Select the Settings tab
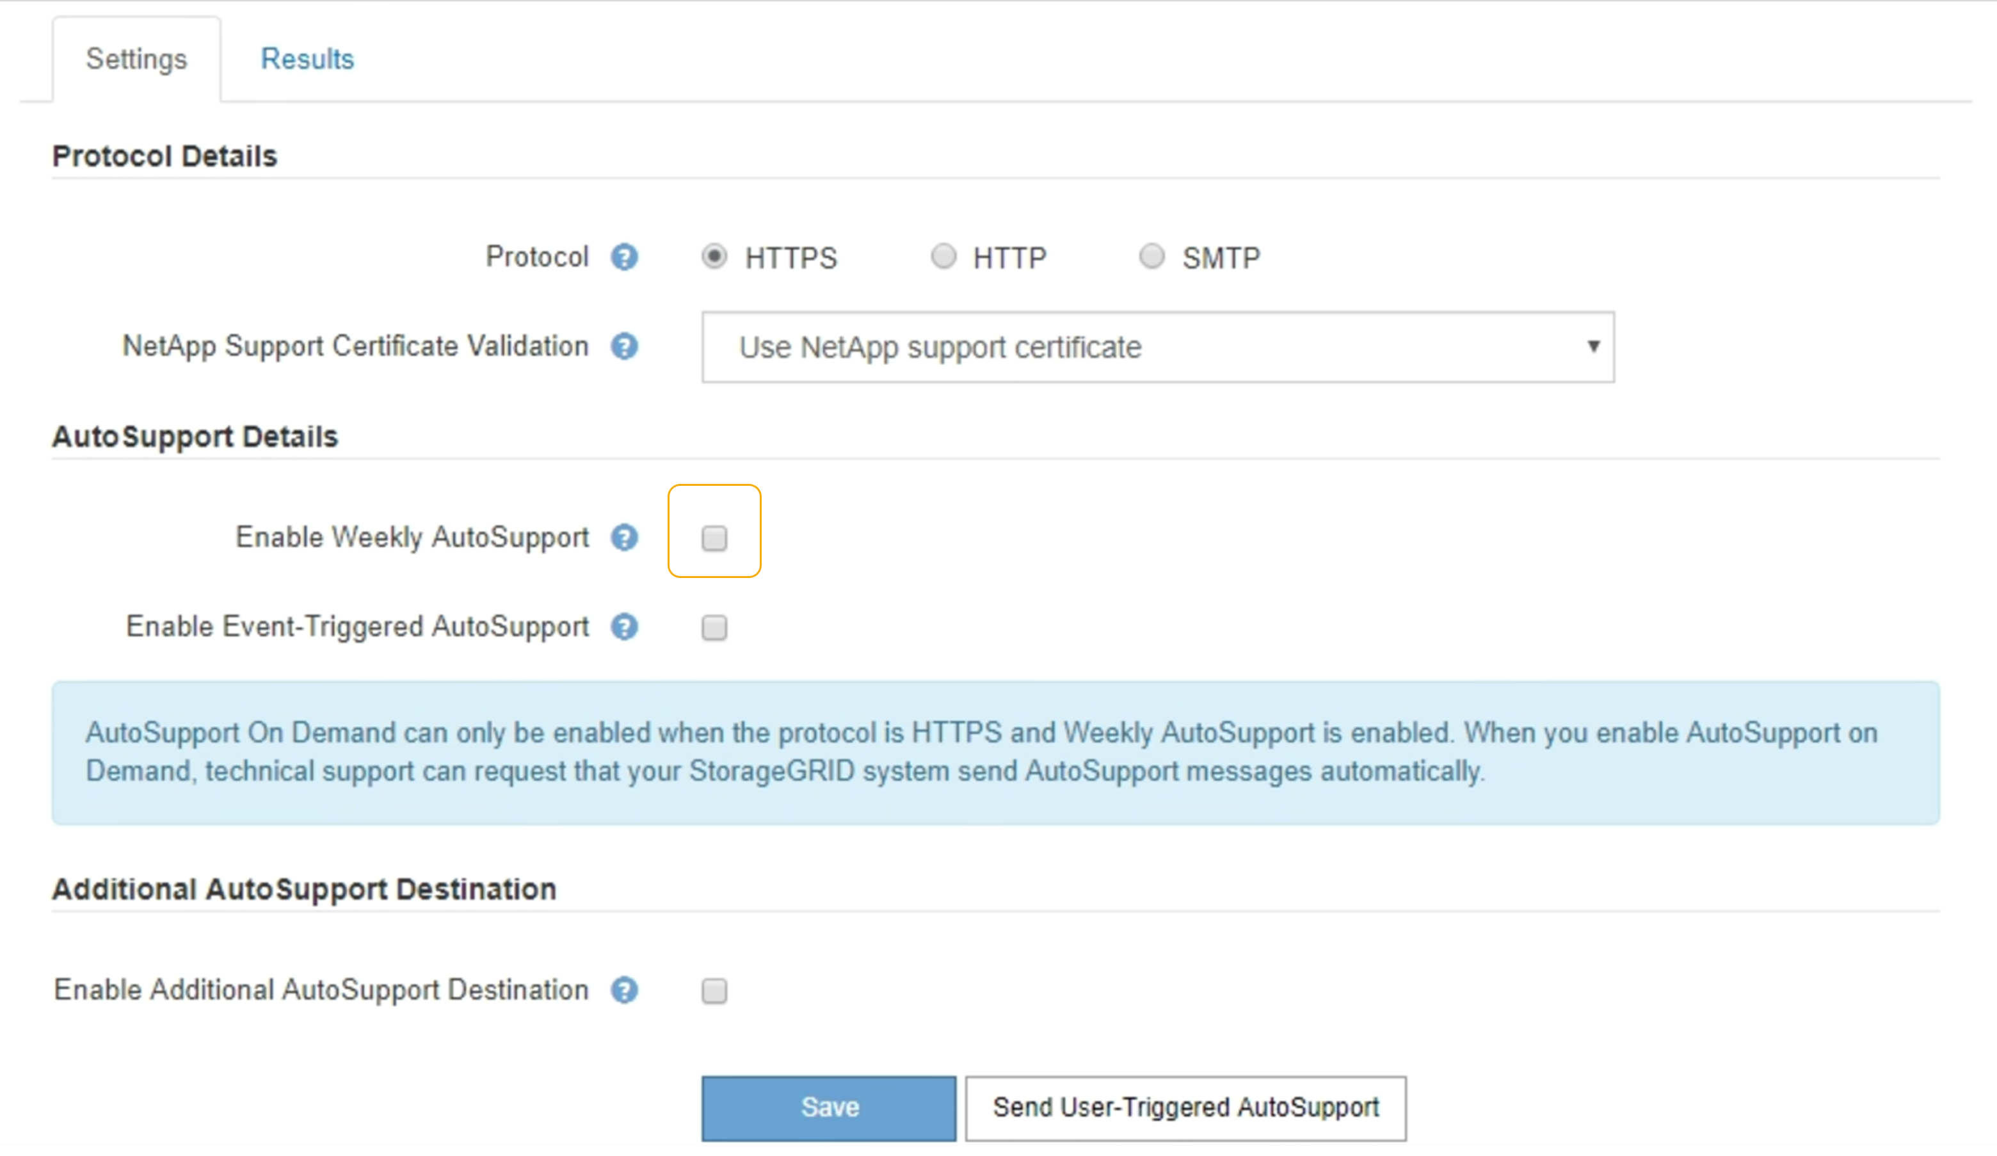This screenshot has height=1156, width=1997. pos(136,60)
